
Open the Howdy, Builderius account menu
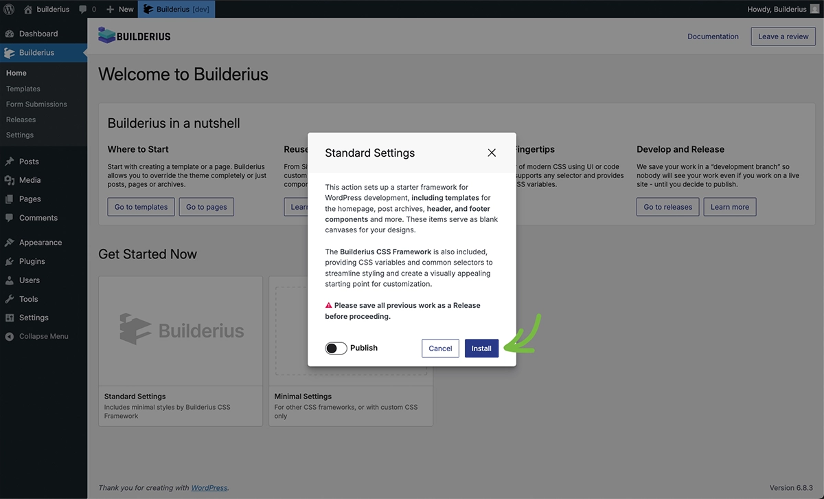(779, 9)
